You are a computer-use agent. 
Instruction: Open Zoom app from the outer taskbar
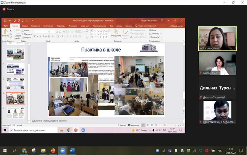(62, 151)
